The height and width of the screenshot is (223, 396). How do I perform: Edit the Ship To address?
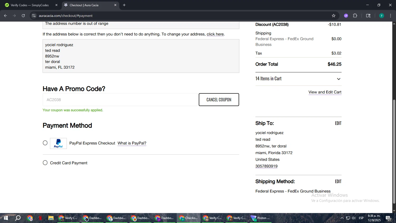point(338,123)
